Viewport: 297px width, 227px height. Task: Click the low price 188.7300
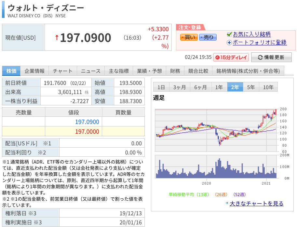[130, 101]
